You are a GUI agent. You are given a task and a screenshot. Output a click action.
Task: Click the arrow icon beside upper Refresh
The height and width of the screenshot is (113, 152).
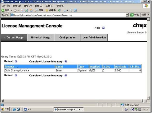coord(16,61)
